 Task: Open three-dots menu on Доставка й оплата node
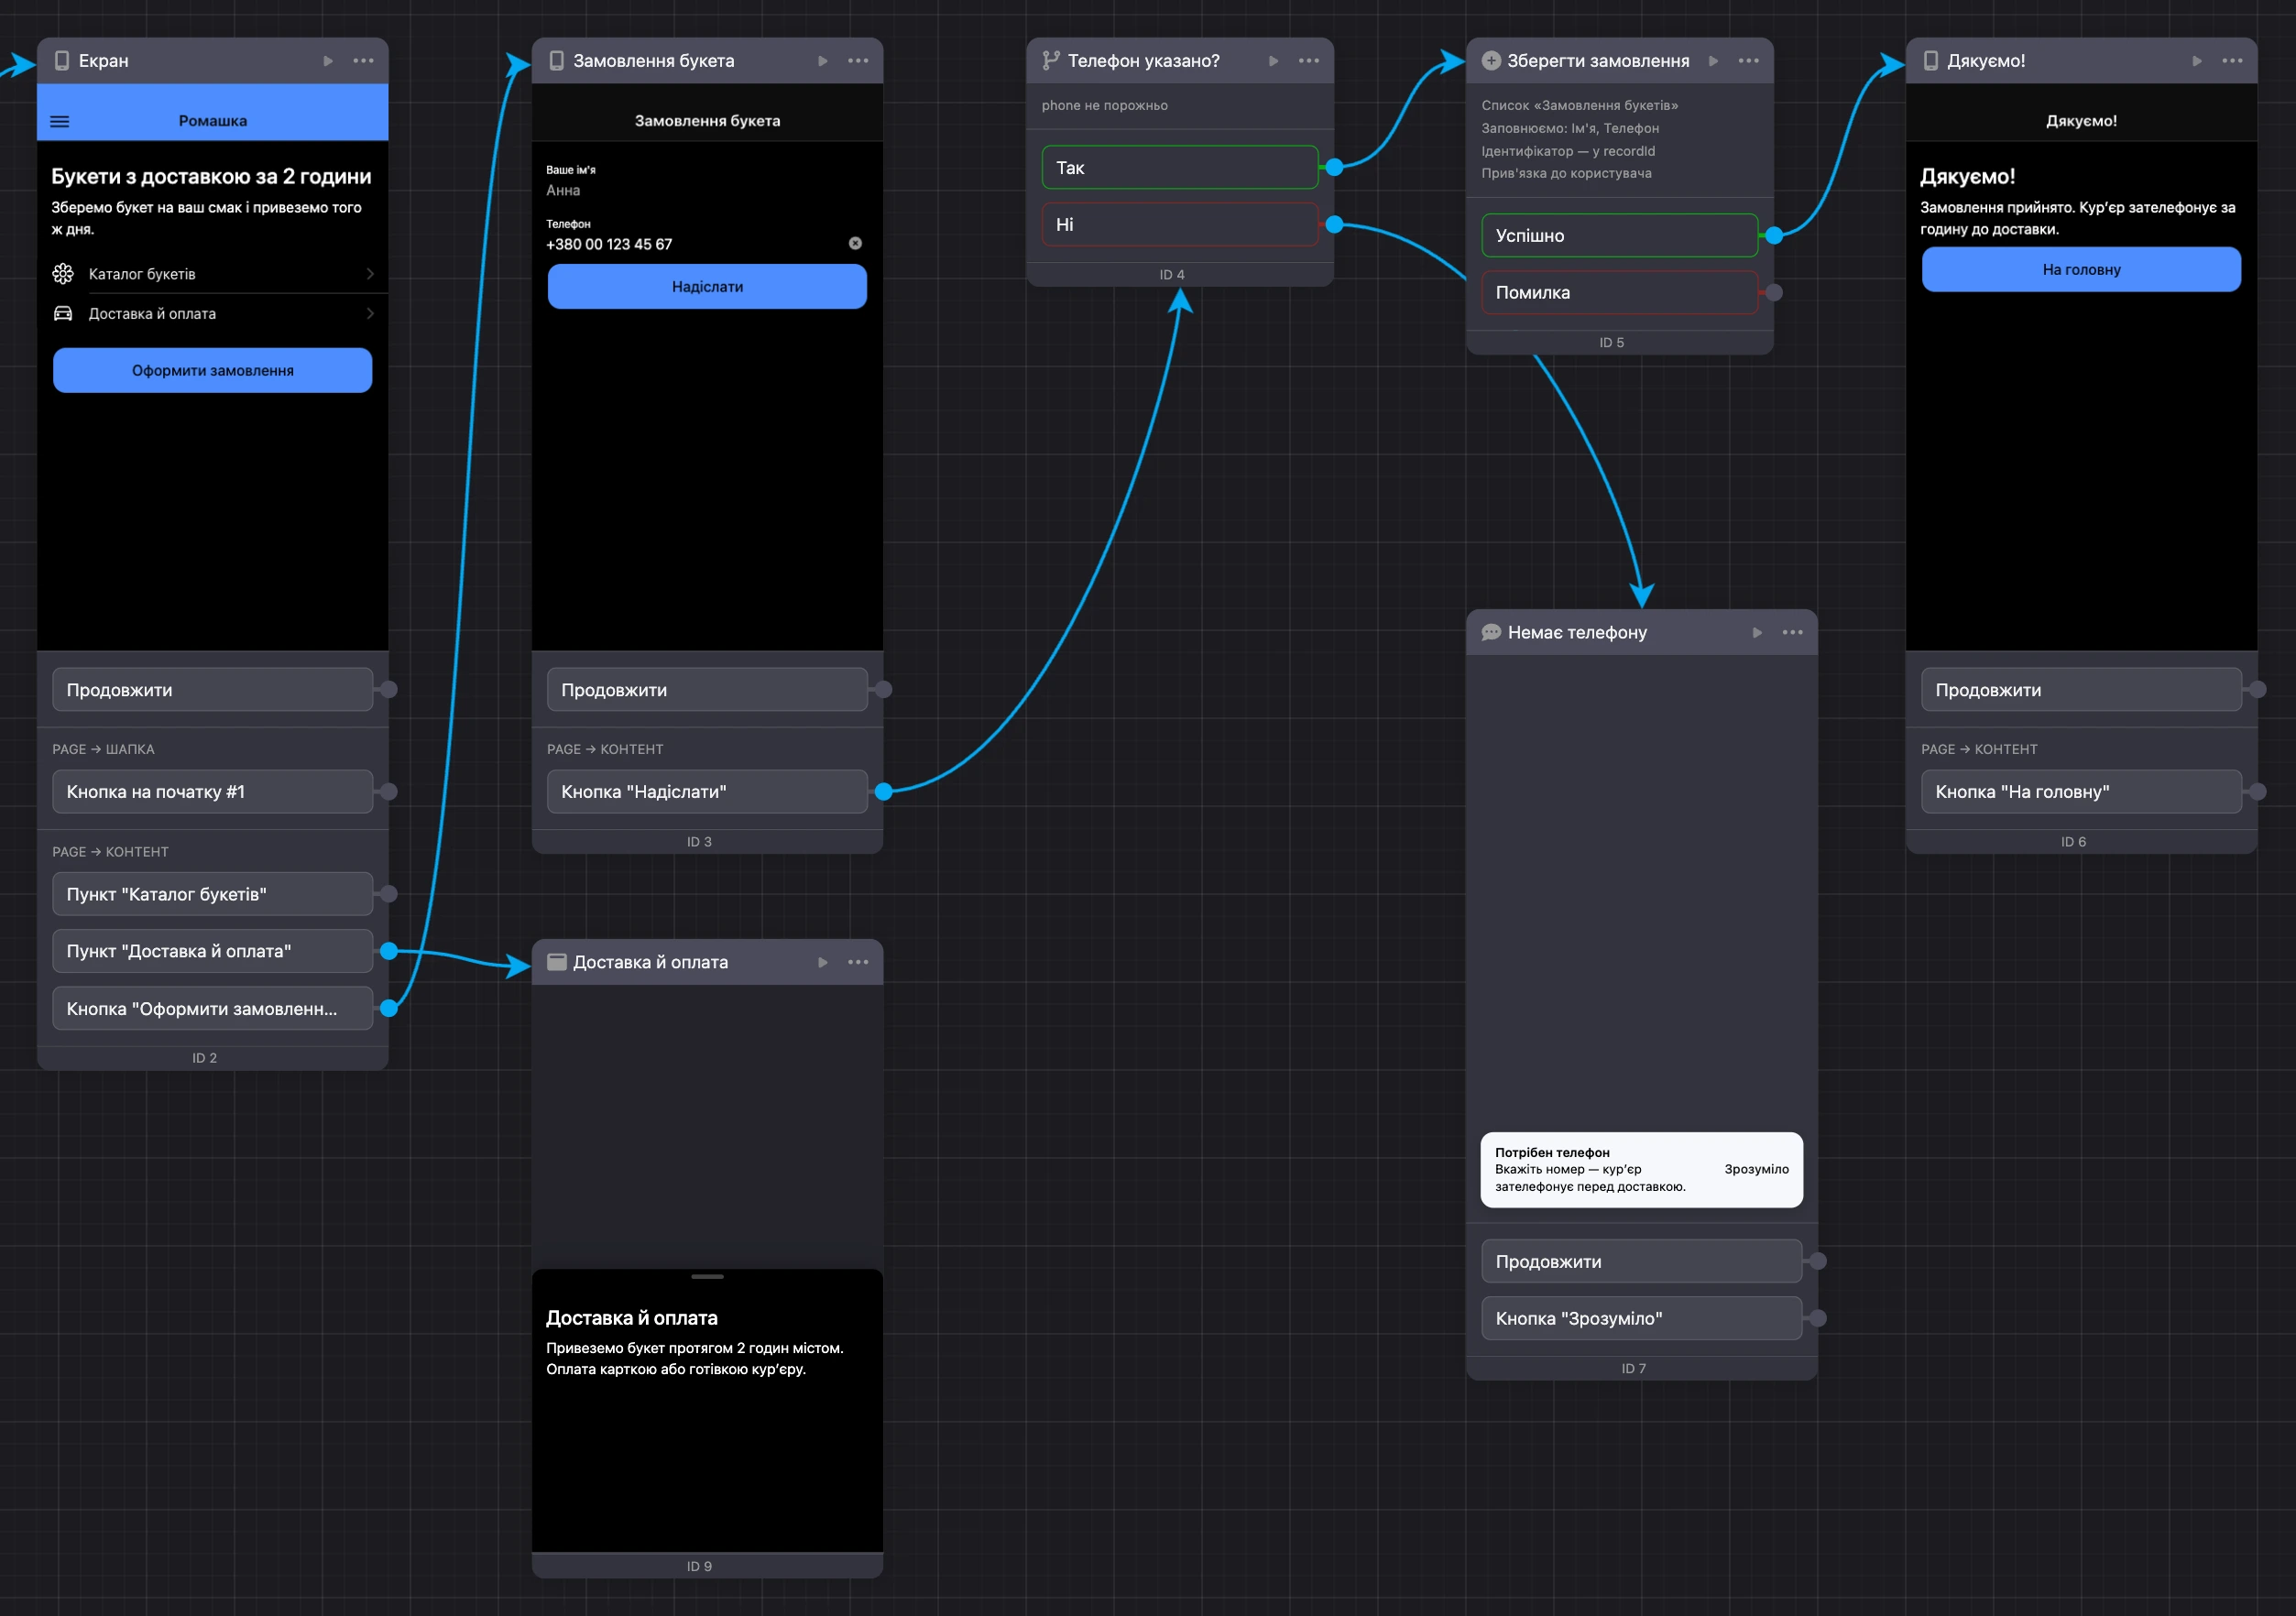pyautogui.click(x=858, y=962)
